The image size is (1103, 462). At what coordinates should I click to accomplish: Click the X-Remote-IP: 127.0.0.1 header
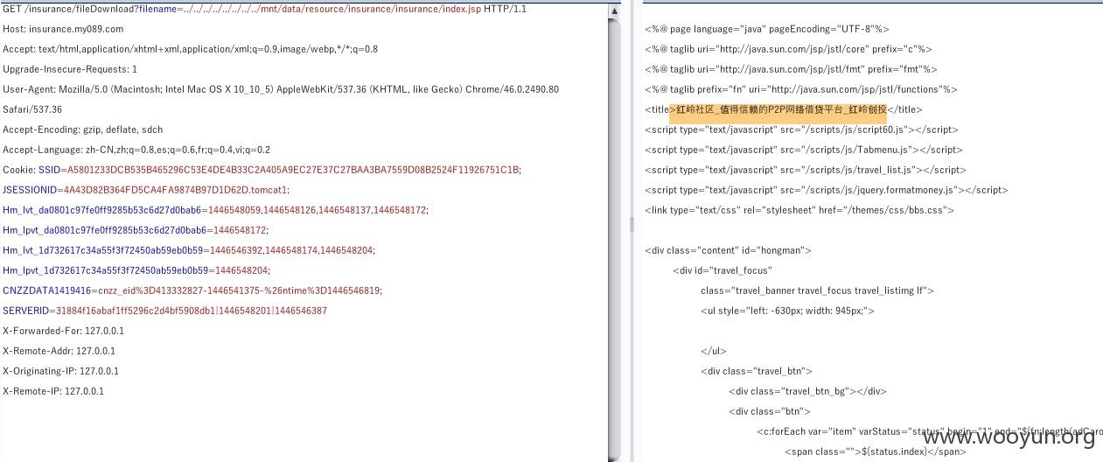(x=53, y=391)
